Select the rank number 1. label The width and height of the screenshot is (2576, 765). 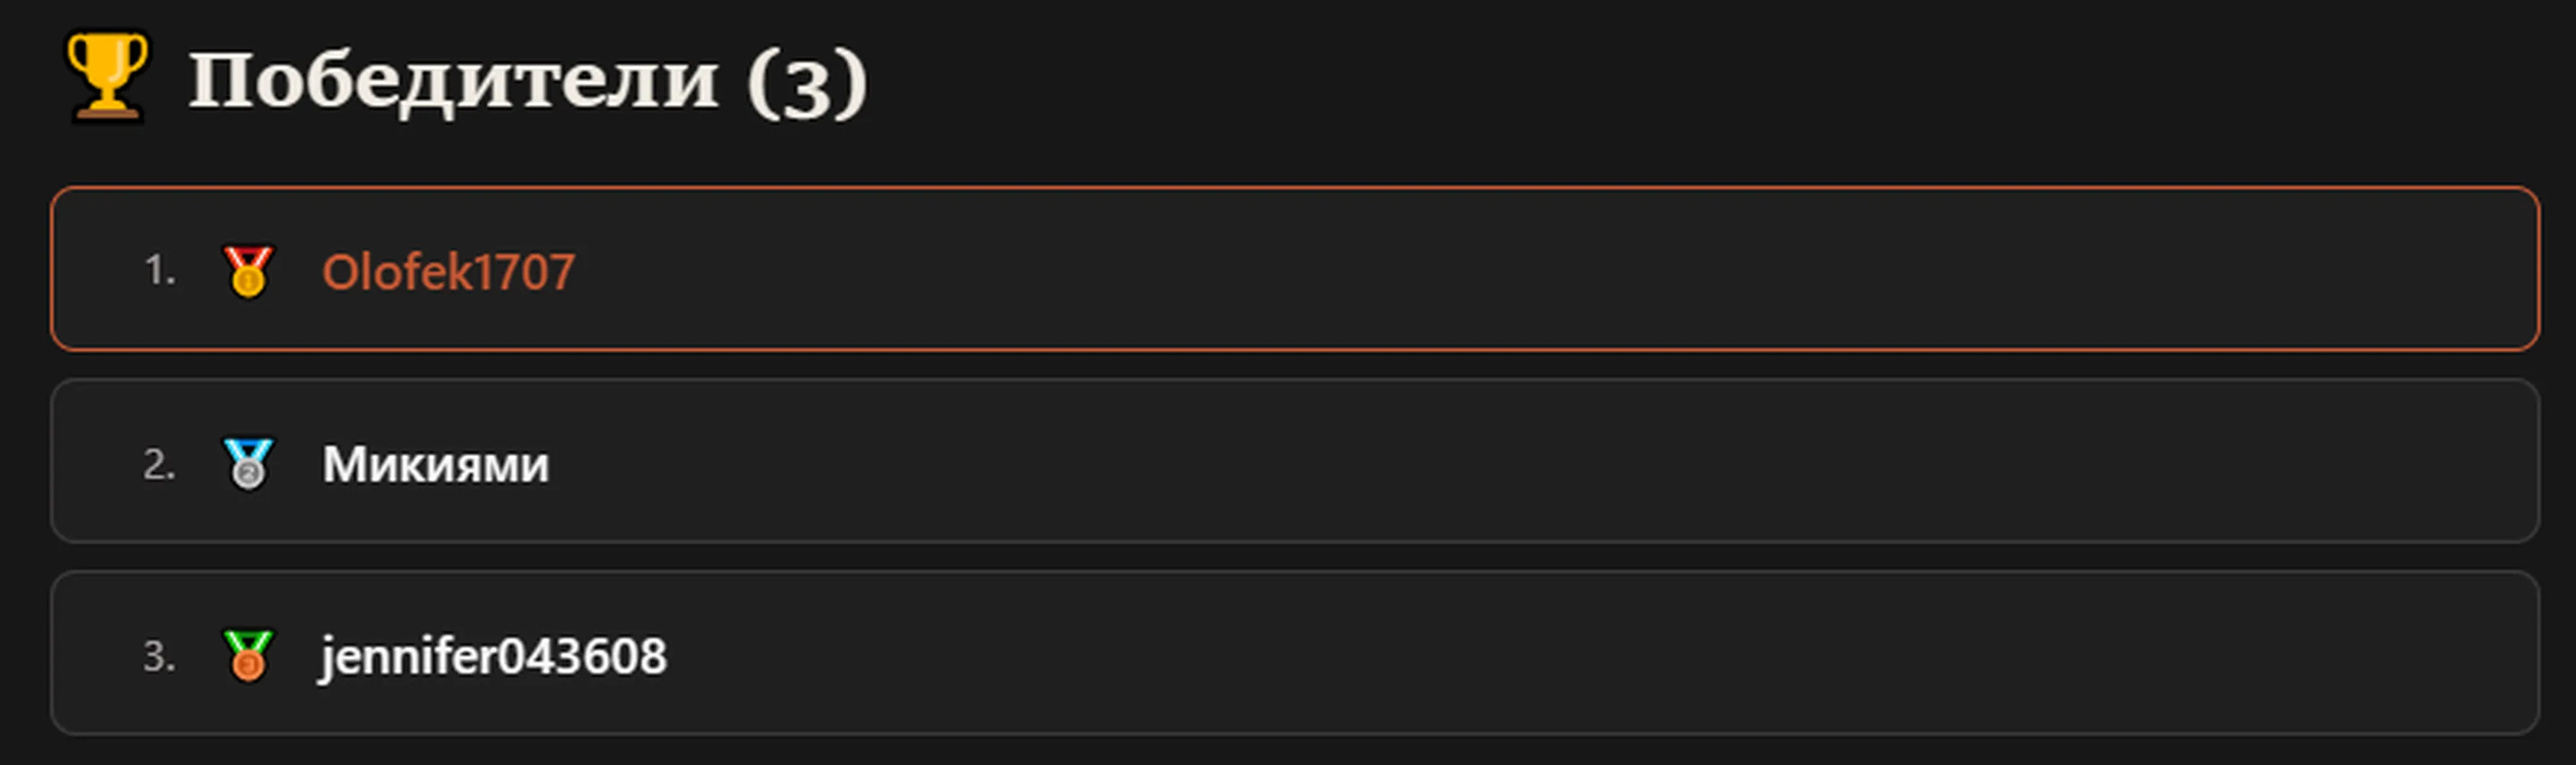coord(160,271)
